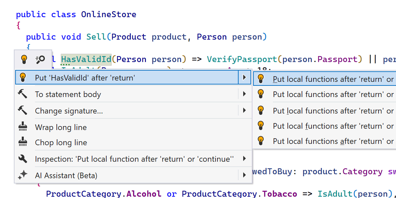This screenshot has width=396, height=198.
Task: Select 'Change signature...' action
Action: point(69,111)
